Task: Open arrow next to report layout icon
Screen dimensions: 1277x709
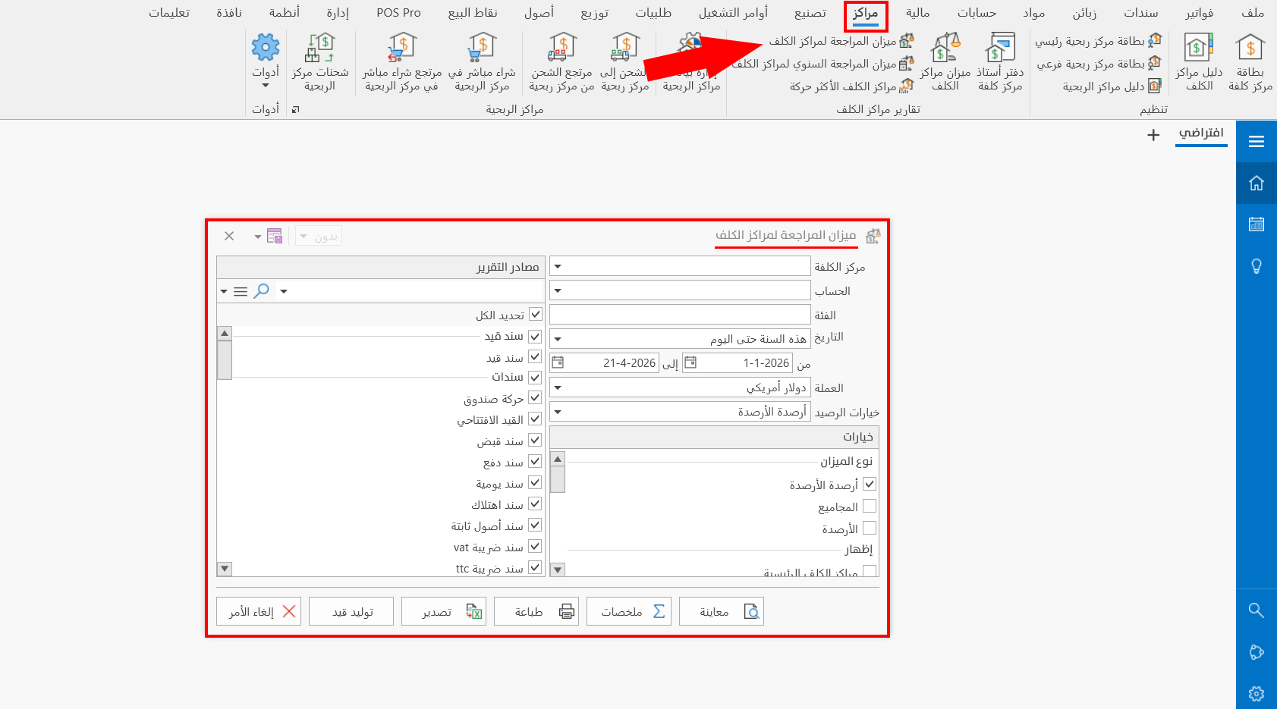Action: point(258,237)
